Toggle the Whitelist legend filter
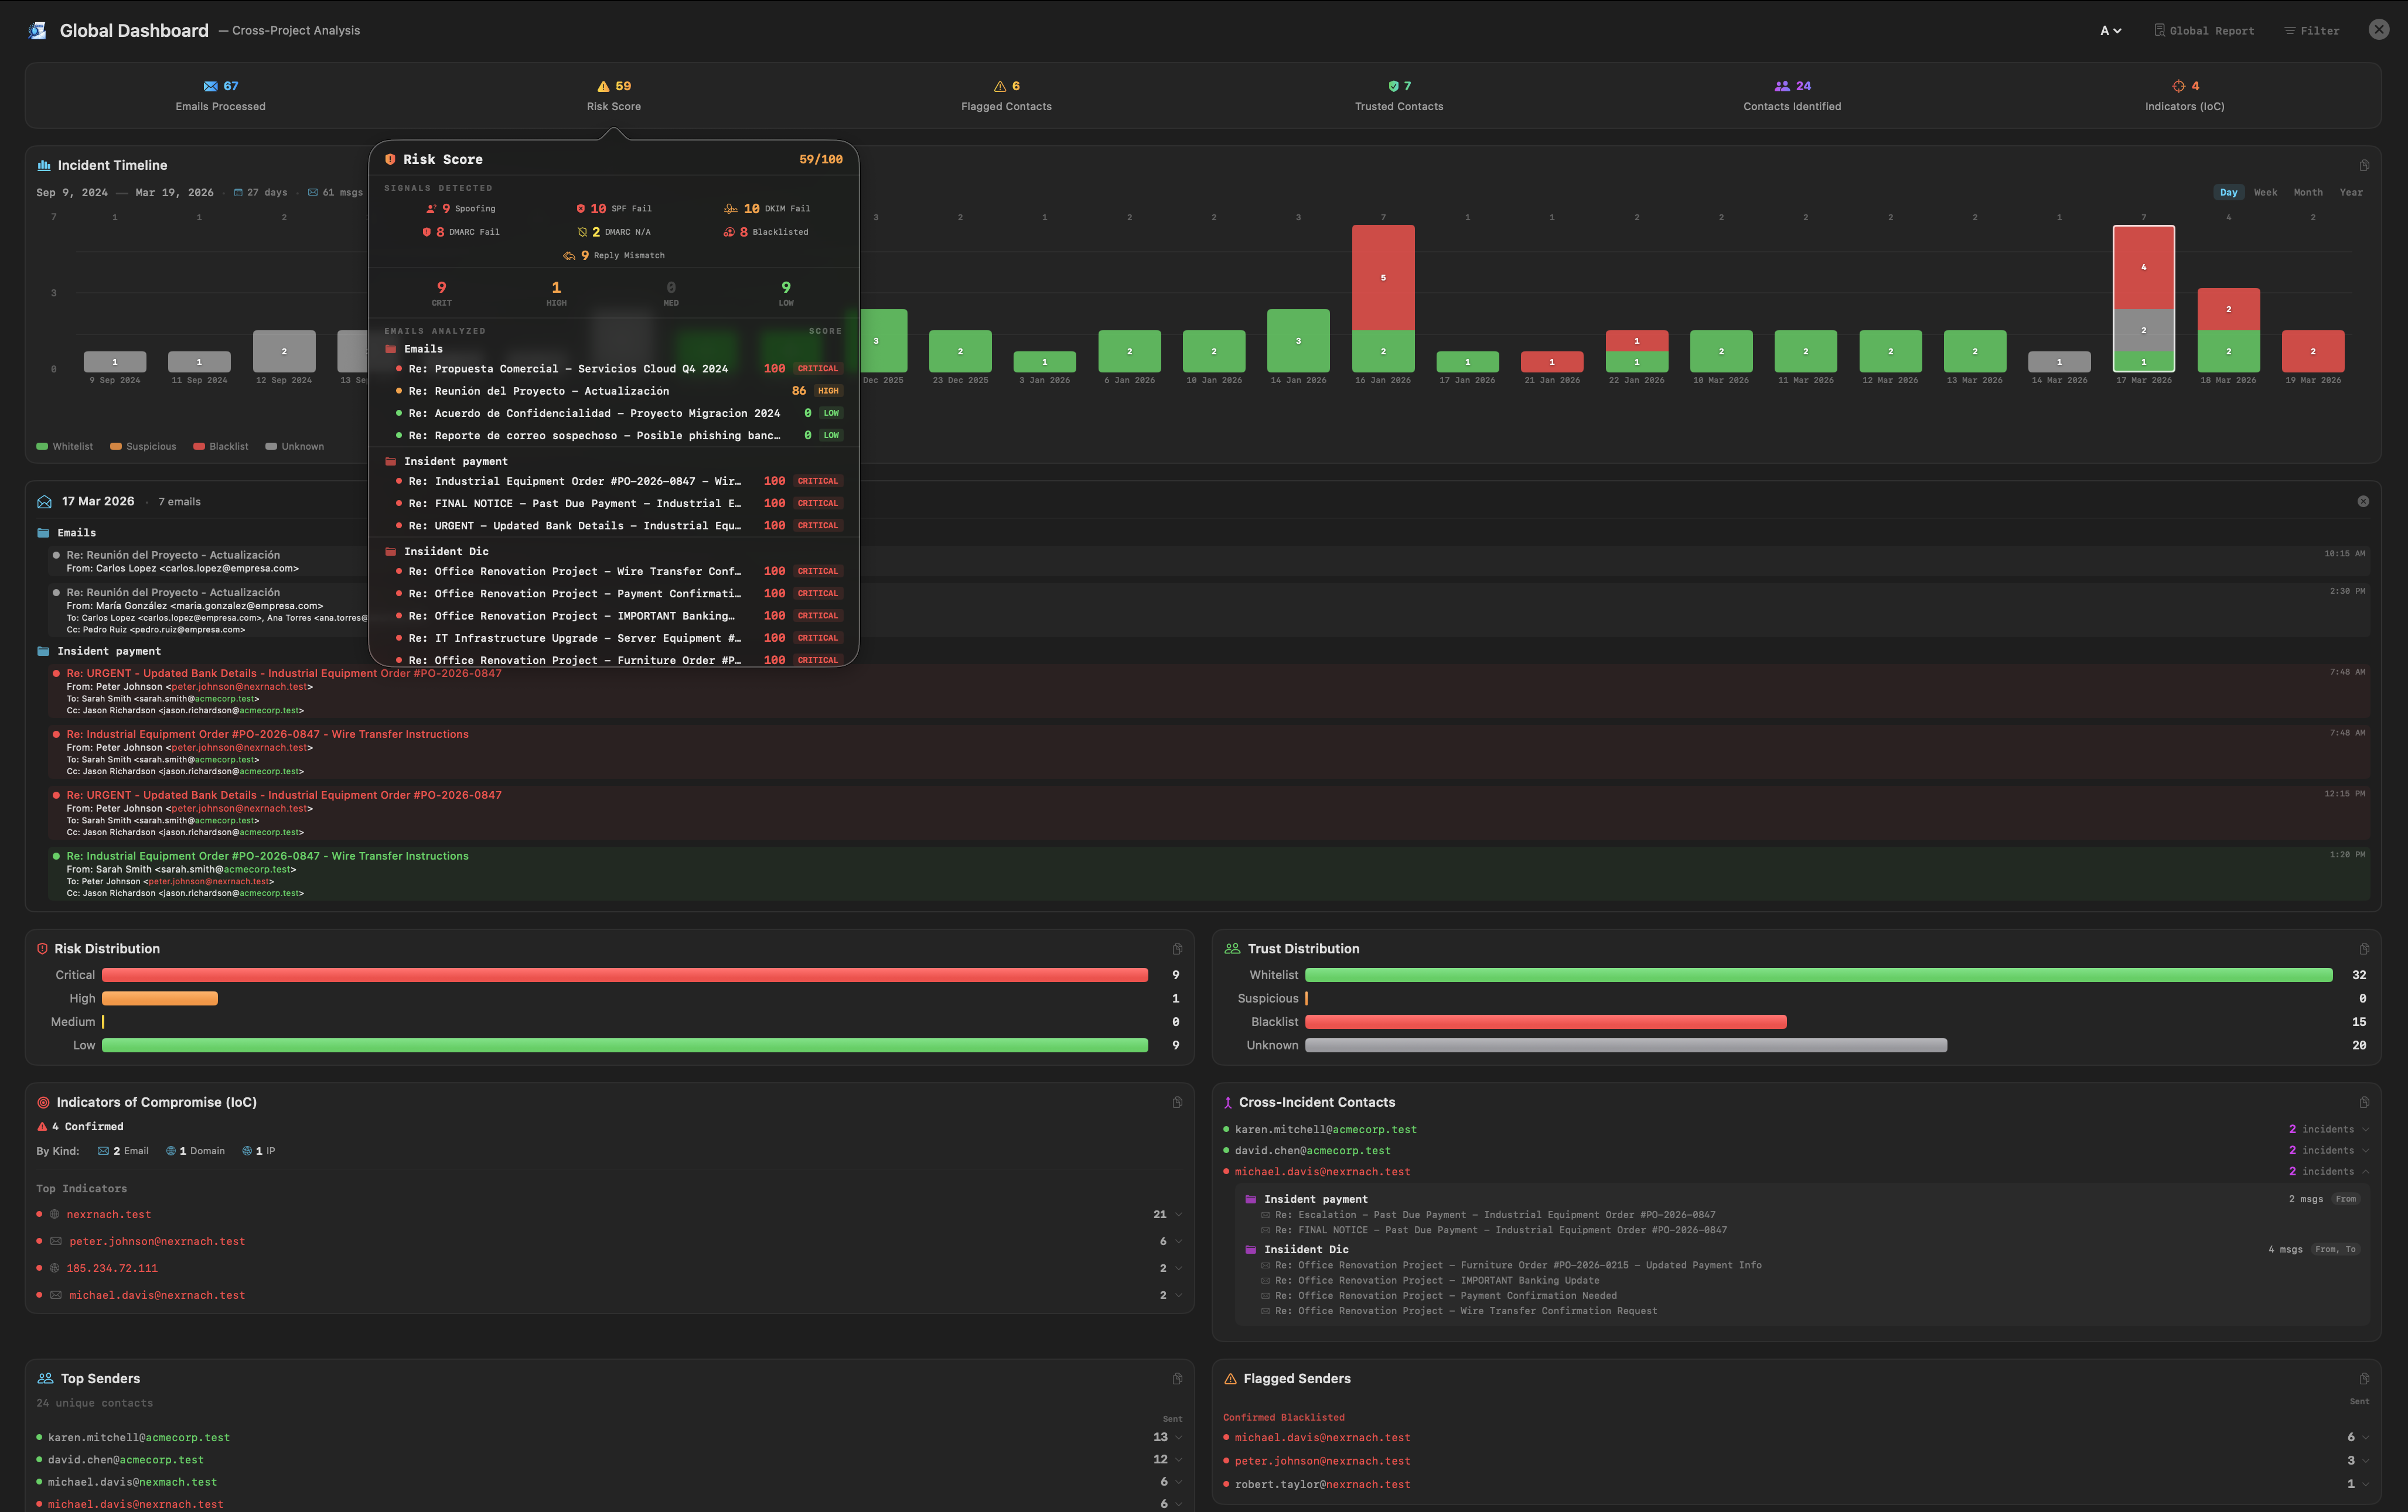 pos(66,447)
